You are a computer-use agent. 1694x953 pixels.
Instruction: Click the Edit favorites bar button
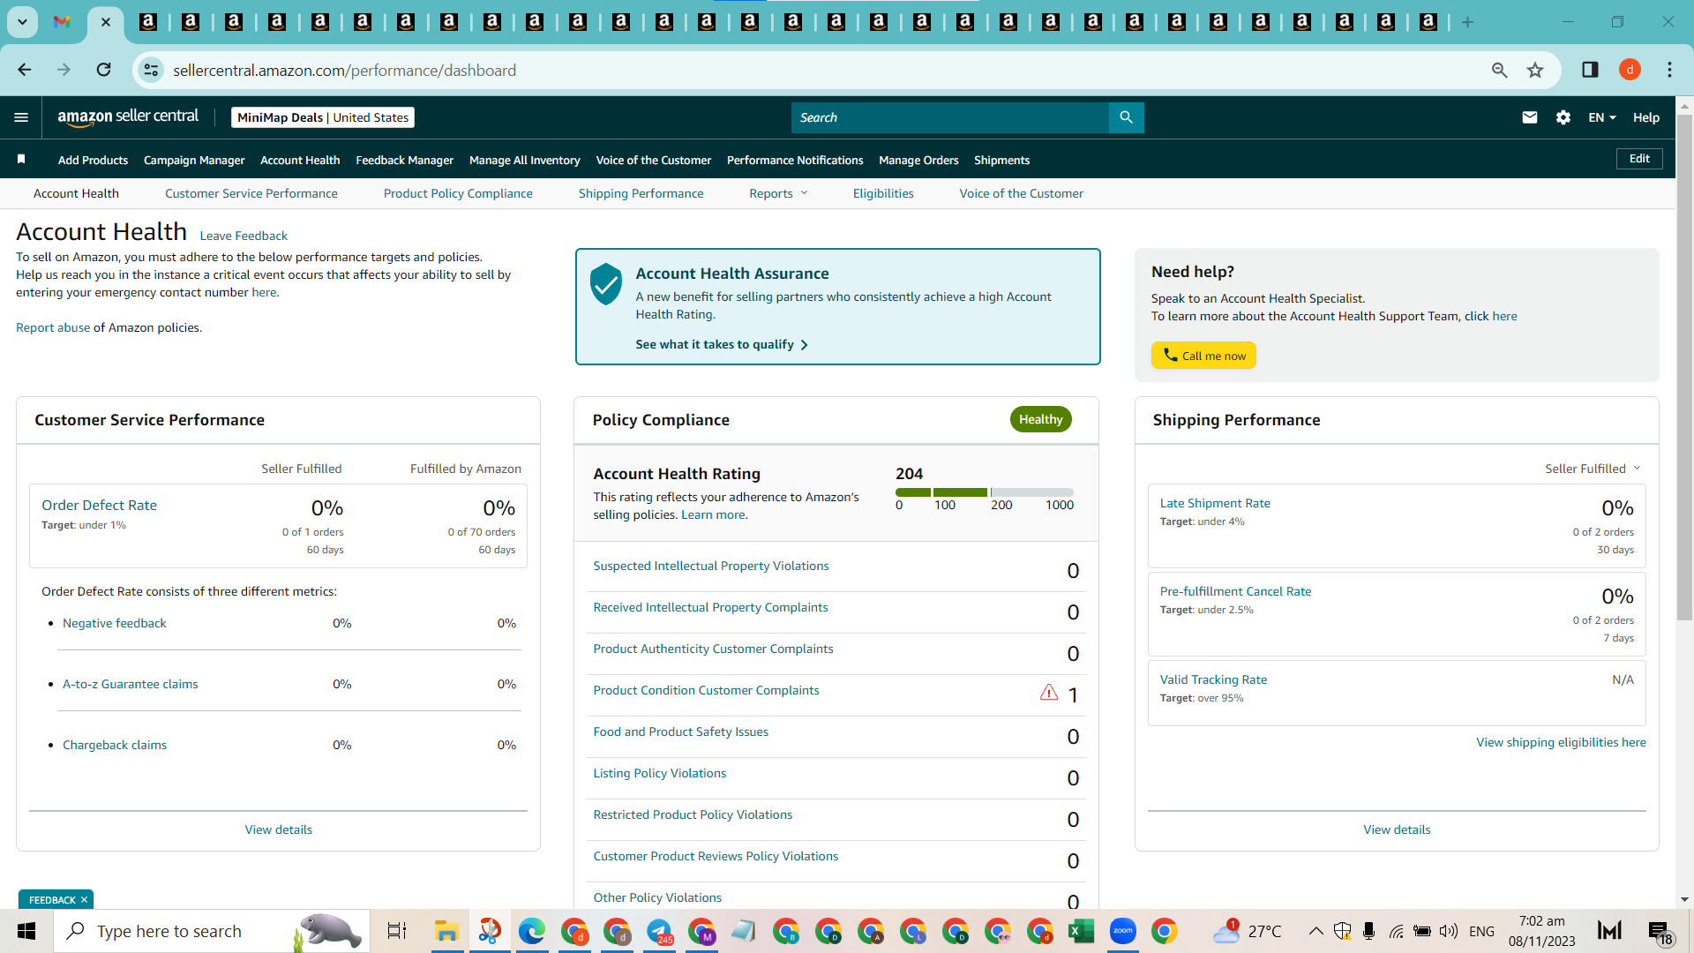(x=1639, y=159)
